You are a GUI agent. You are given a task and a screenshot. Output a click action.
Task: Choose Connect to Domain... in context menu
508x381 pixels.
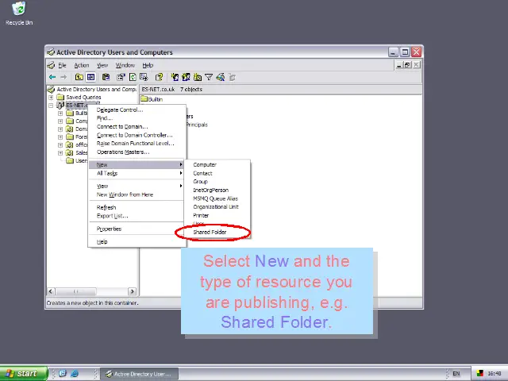137,127
